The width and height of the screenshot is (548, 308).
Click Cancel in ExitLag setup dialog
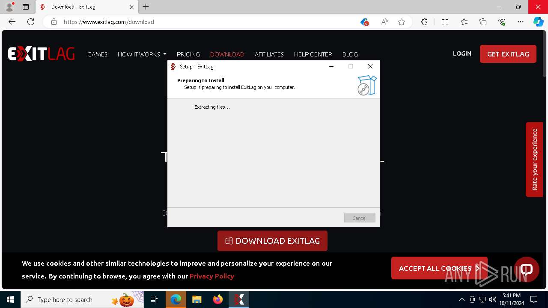360,218
